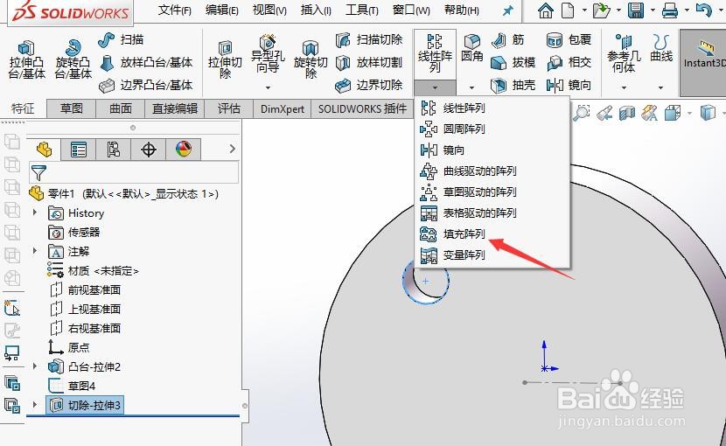This screenshot has height=446, width=726.
Task: Click the Lofted Boss/Base (放样凸台/基体) tool
Action: point(146,62)
